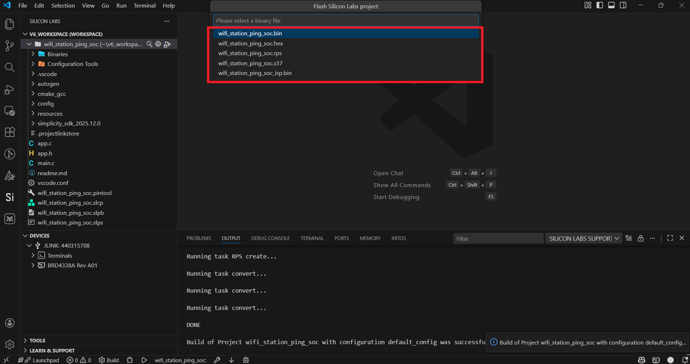Click the Build button in the status bar
Screen dimensions: 690x364
pos(109,360)
